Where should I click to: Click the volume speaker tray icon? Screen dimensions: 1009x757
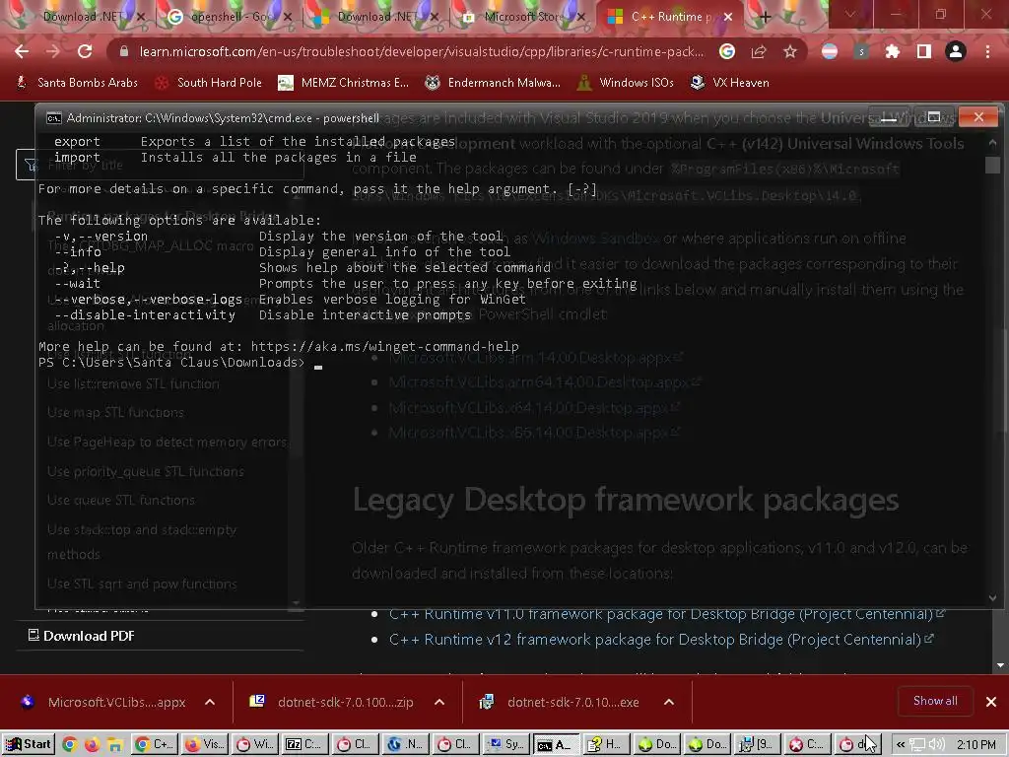937,745
